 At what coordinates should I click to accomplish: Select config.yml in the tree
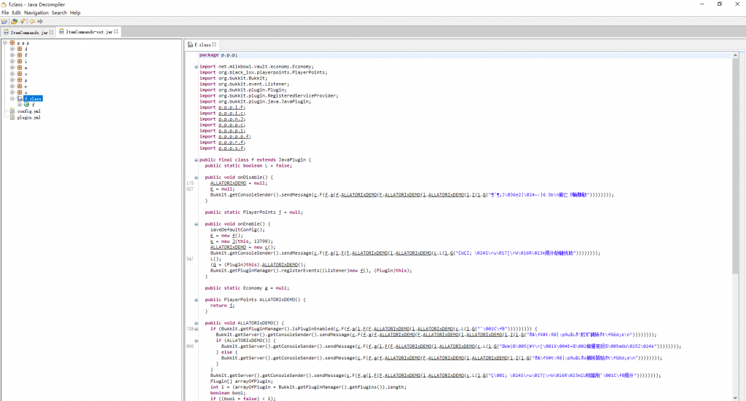point(29,111)
